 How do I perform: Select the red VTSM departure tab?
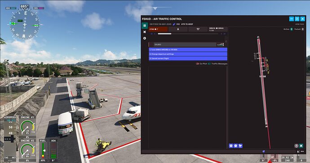coord(158,29)
